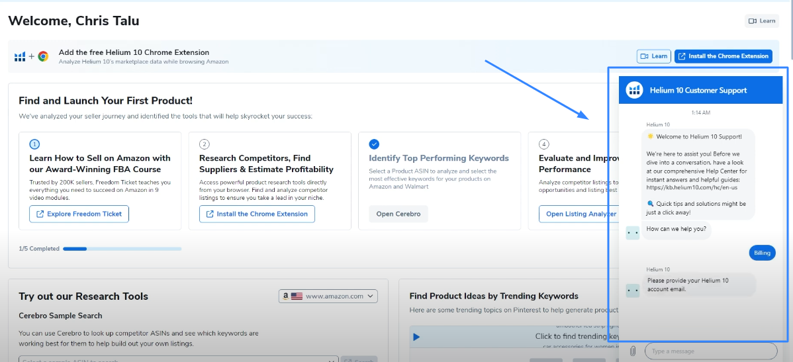Click the completed checkmark on the keywords card

(x=374, y=144)
